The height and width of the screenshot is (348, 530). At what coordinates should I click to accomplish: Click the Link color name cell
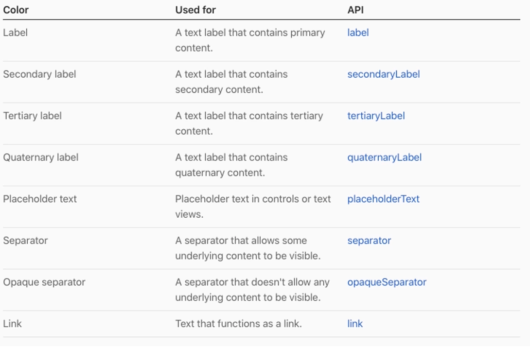13,324
